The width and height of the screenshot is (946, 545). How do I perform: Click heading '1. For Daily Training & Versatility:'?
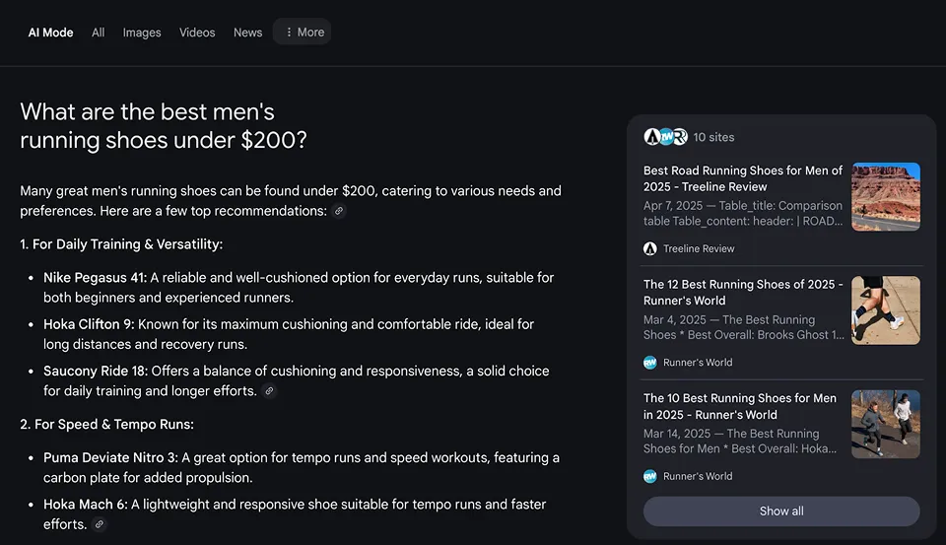pos(121,244)
